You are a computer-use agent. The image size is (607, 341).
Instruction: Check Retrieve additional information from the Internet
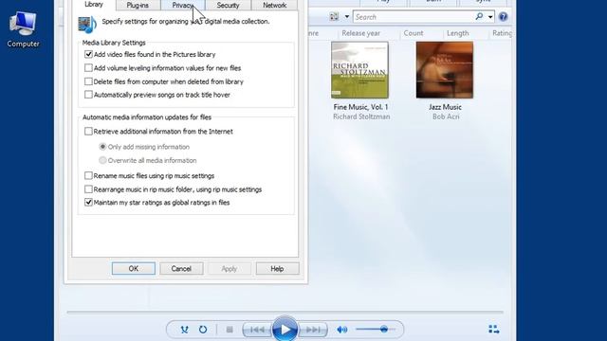coord(88,132)
